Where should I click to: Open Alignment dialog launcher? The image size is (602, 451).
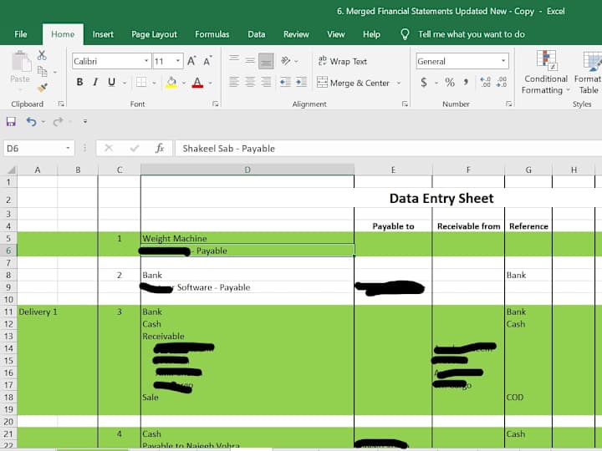click(405, 104)
